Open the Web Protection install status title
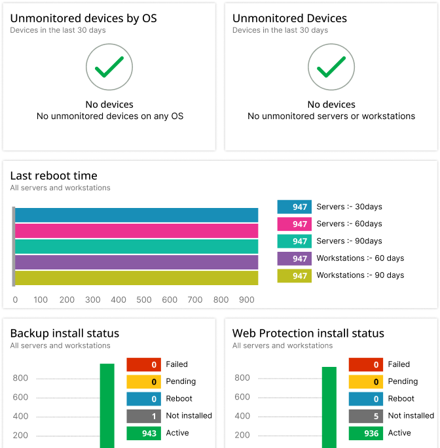 coord(308,334)
